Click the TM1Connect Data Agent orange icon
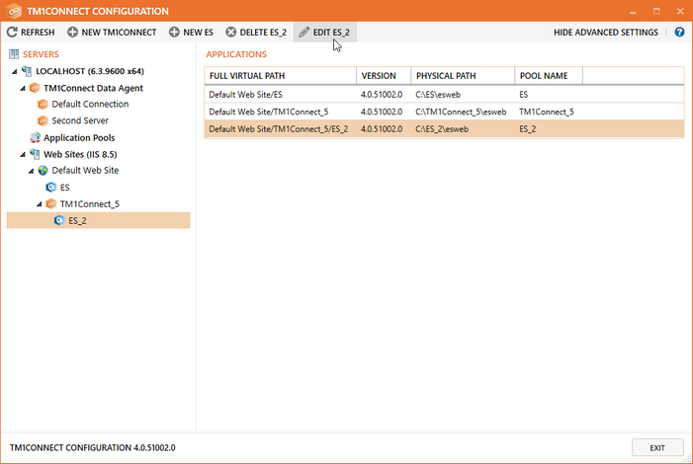 [35, 88]
